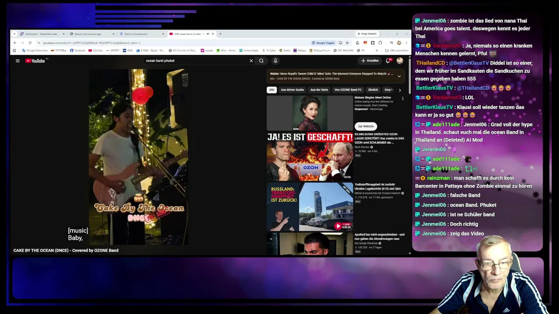Mute the audio on the YouTube tab
Image resolution: width=559 pixels, height=314 pixels.
pos(207,34)
